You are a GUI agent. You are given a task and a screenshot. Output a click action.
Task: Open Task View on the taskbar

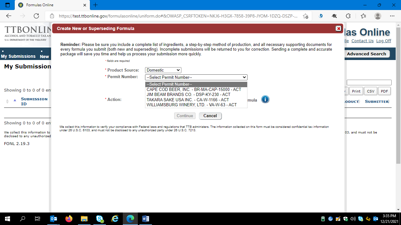pos(38,219)
